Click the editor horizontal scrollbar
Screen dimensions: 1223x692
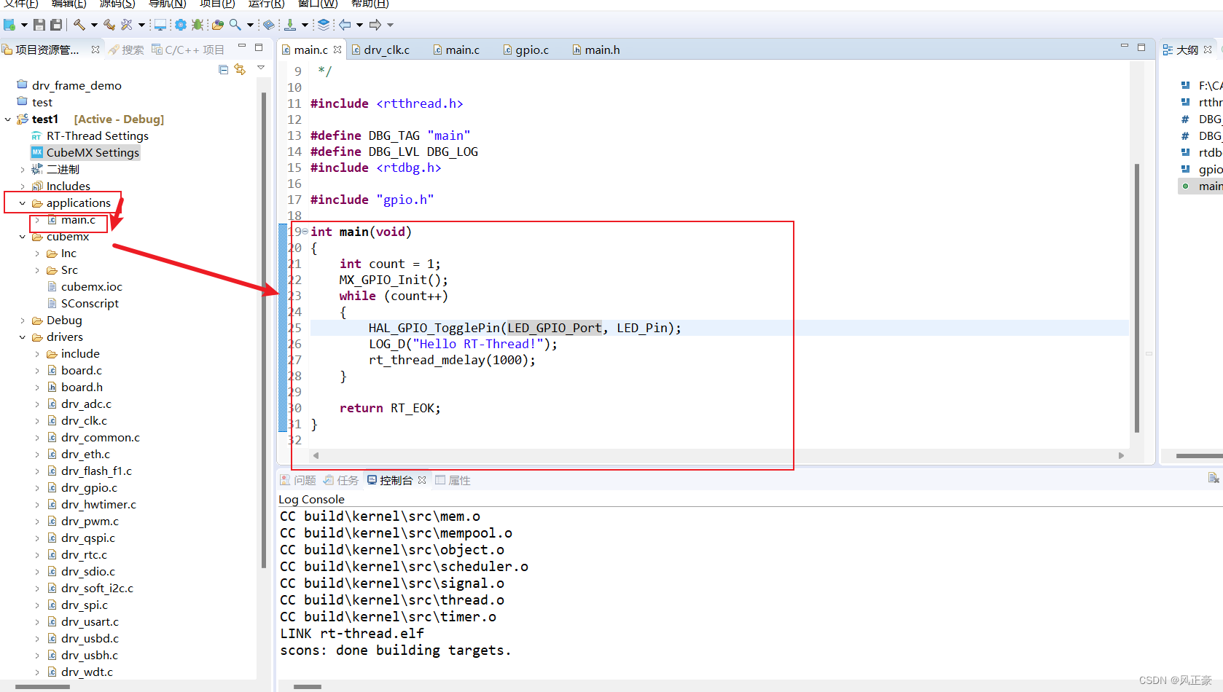click(x=719, y=456)
